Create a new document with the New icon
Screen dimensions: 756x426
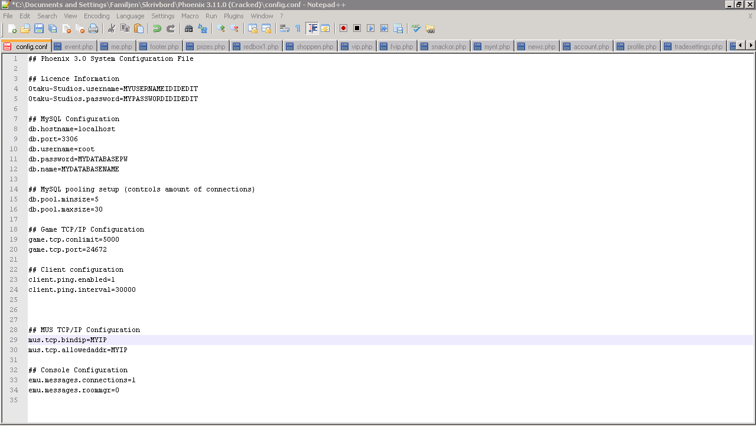coord(12,28)
